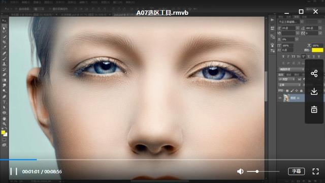The image size is (325, 183).
Task: Select the Gradient tool
Action: click(x=4, y=80)
